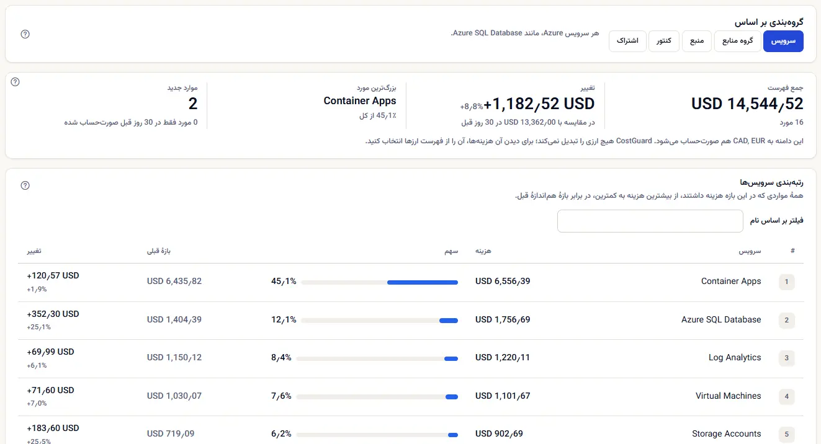Viewport: 821px width, 444px height.
Task: Group the list by کنتور
Action: tap(664, 42)
